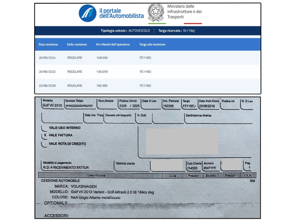The image size is (296, 222).
Task: Check the VALE NOTA DI CREDITO box
Action: pos(45,144)
